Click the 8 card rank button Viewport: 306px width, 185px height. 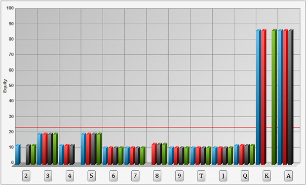point(157,176)
